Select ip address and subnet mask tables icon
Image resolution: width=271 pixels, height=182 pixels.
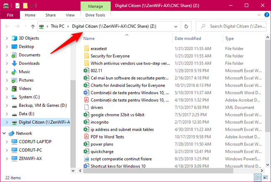[87, 129]
